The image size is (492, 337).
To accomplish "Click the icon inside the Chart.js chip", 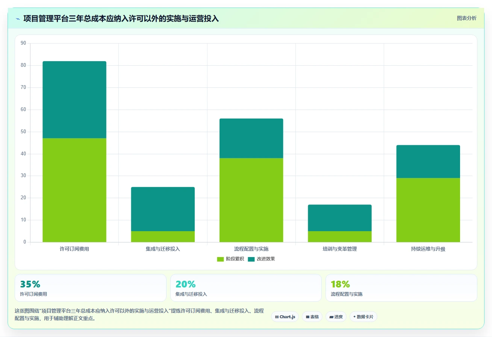I will (x=277, y=317).
